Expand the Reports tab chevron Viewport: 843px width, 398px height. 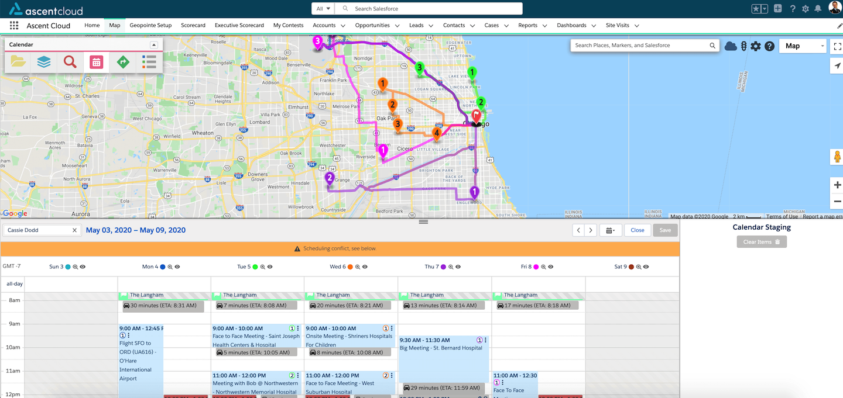[x=544, y=26]
